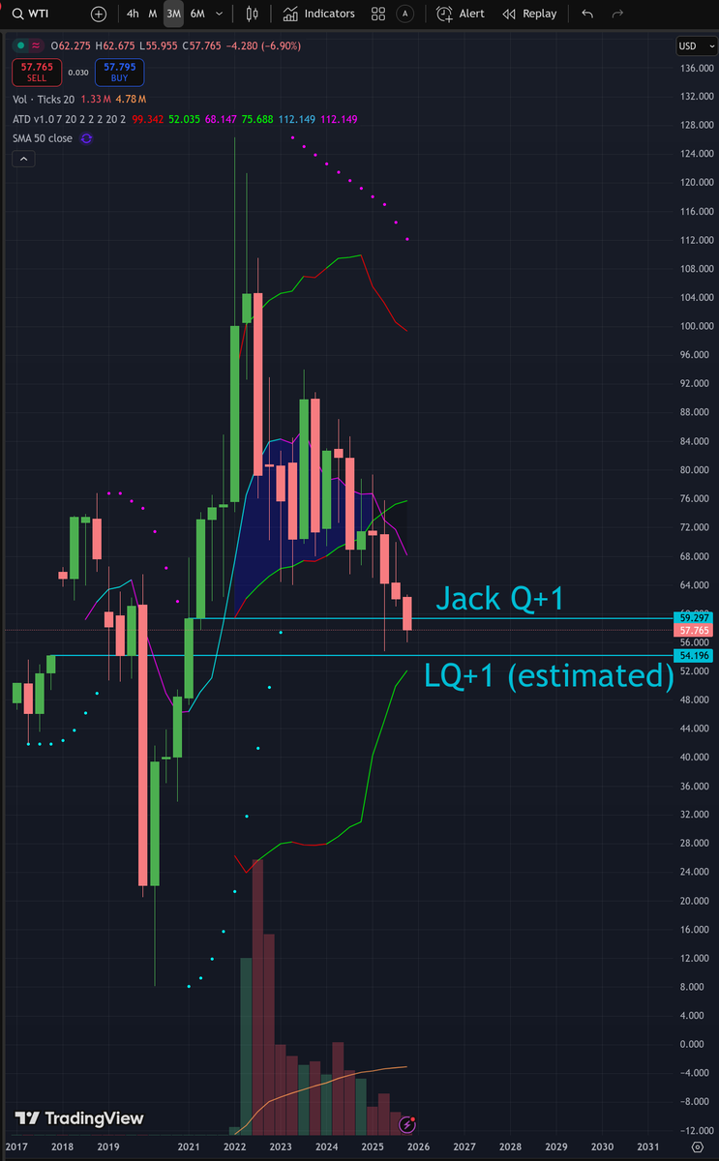Click the red 57.765 current price label
This screenshot has height=1161, width=719.
[696, 630]
